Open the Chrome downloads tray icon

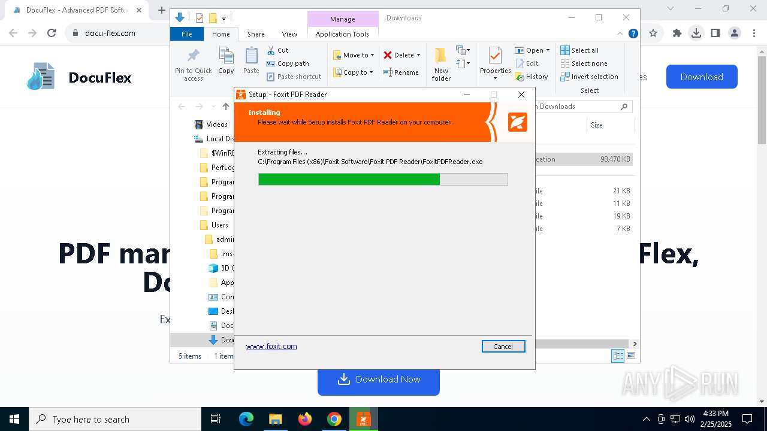click(x=696, y=33)
